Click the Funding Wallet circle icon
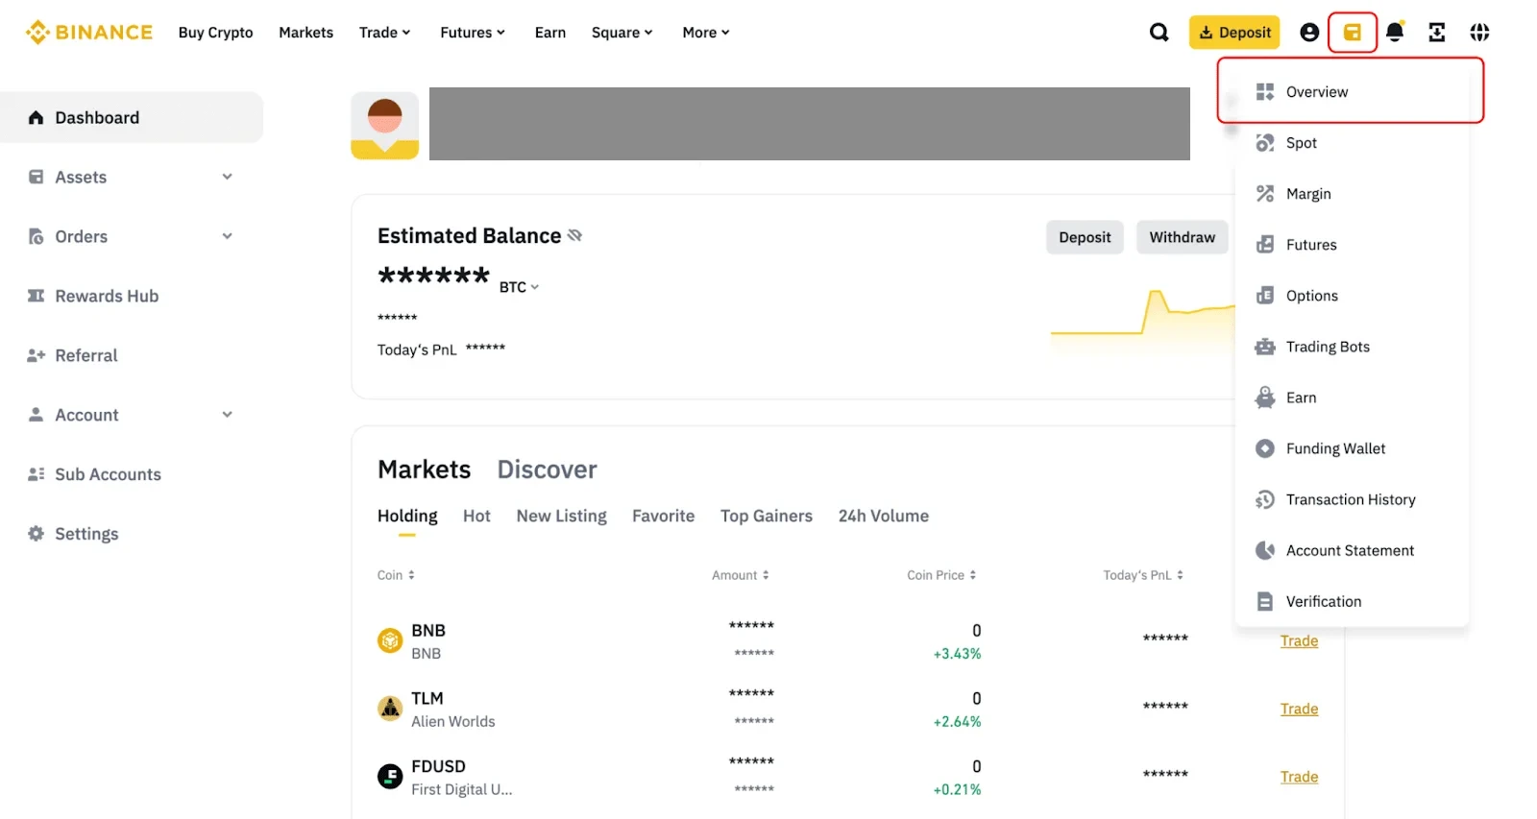Viewport: 1537px width, 819px height. [x=1265, y=448]
